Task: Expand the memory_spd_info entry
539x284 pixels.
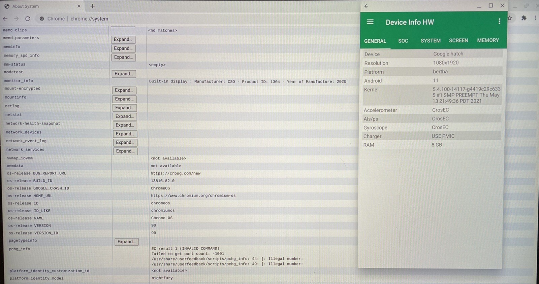Action: tap(123, 57)
